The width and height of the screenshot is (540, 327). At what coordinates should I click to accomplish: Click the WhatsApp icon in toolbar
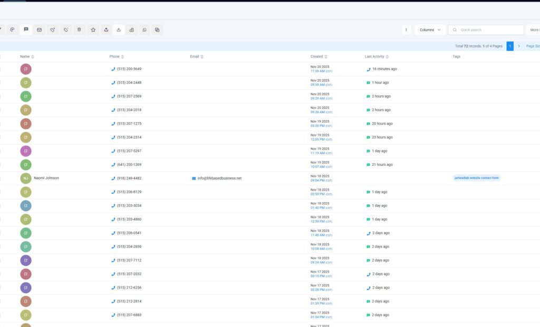click(x=144, y=30)
